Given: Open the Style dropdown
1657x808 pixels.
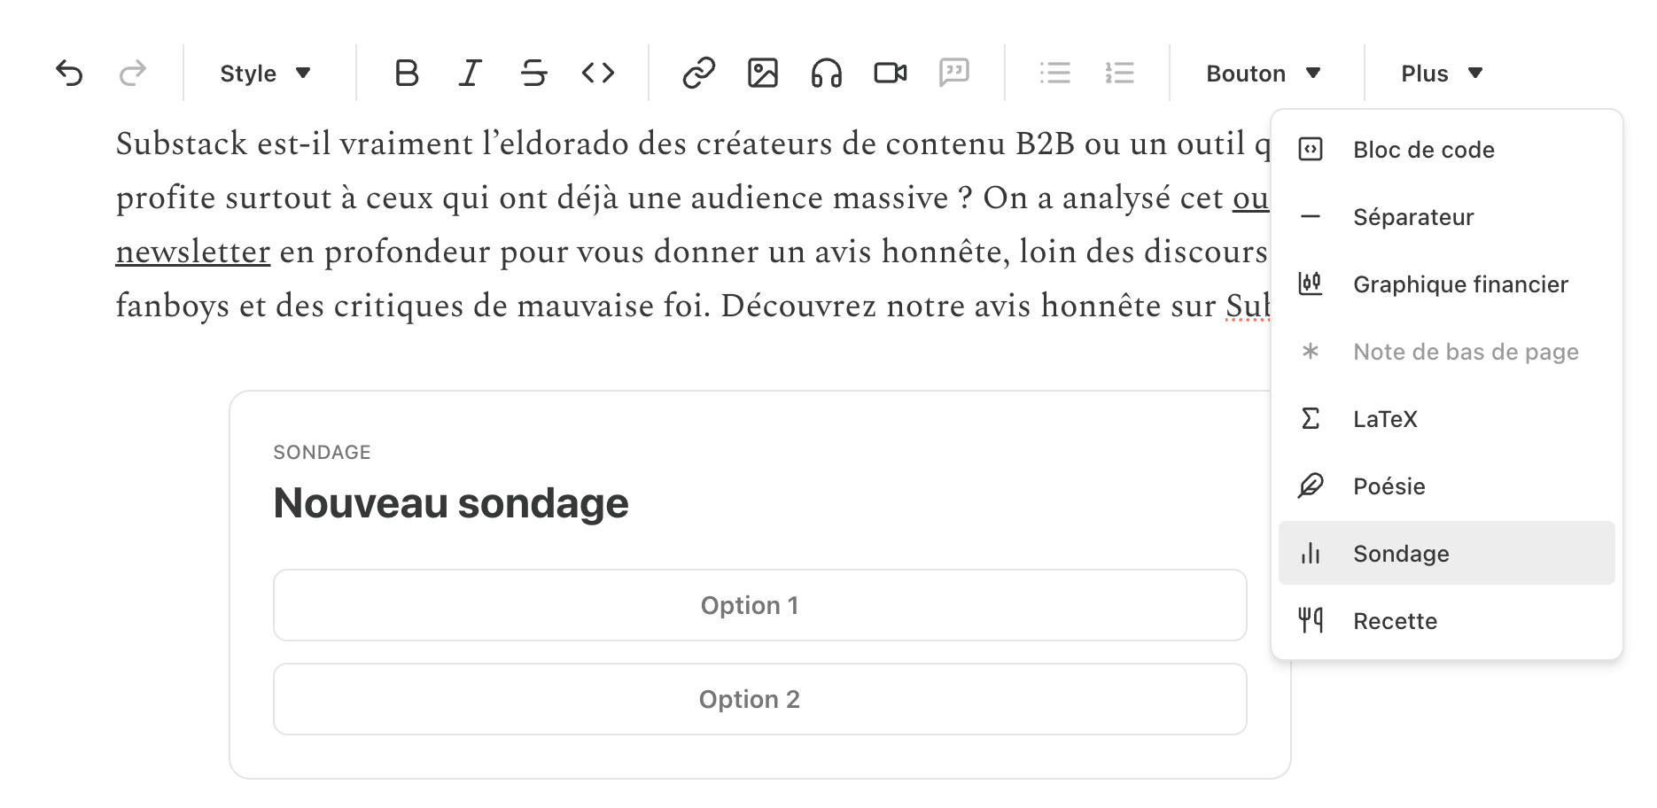Looking at the screenshot, I should pyautogui.click(x=265, y=74).
